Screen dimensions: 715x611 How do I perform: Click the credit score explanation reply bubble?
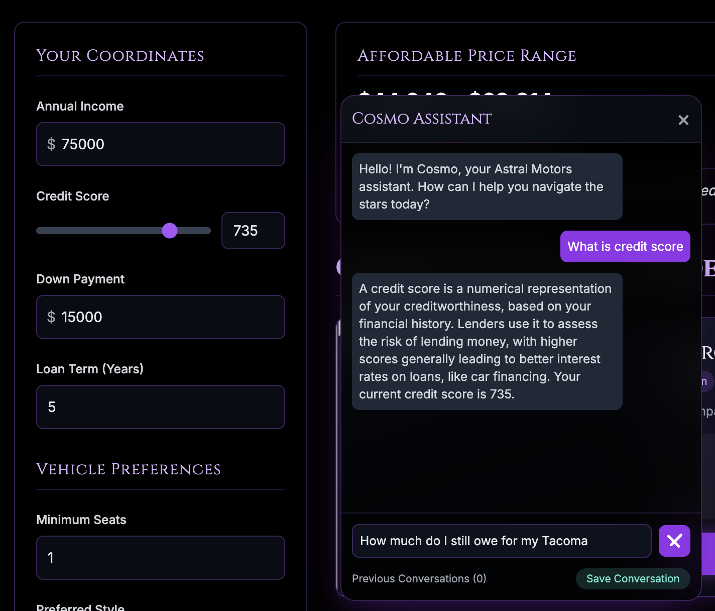pyautogui.click(x=487, y=342)
